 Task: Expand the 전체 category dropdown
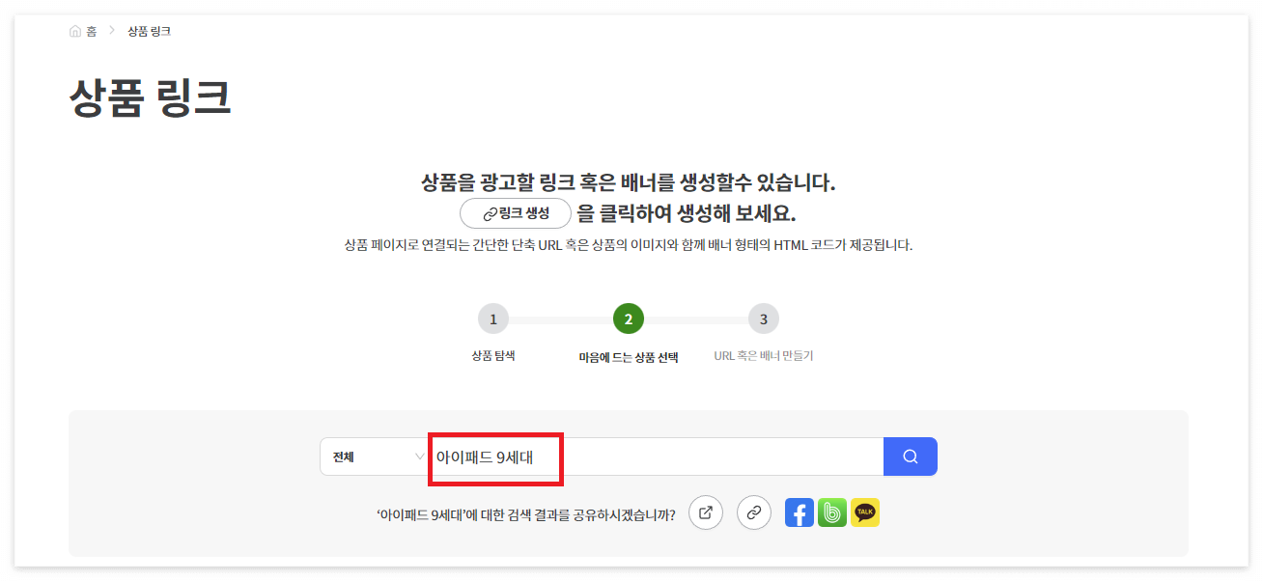(375, 456)
